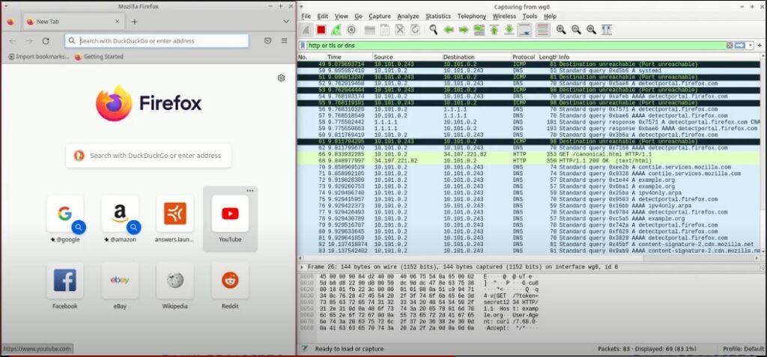This screenshot has width=767, height=357.
Task: Sort packets by the Destination column header
Action: point(476,57)
